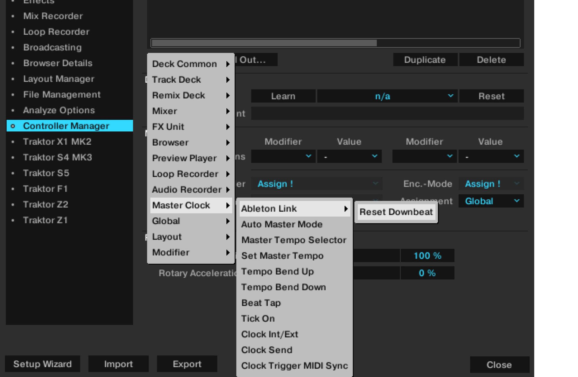Choose Tempo Bend Down

(294, 287)
